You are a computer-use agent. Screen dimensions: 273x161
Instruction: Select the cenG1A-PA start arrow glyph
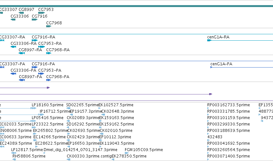click(211, 67)
